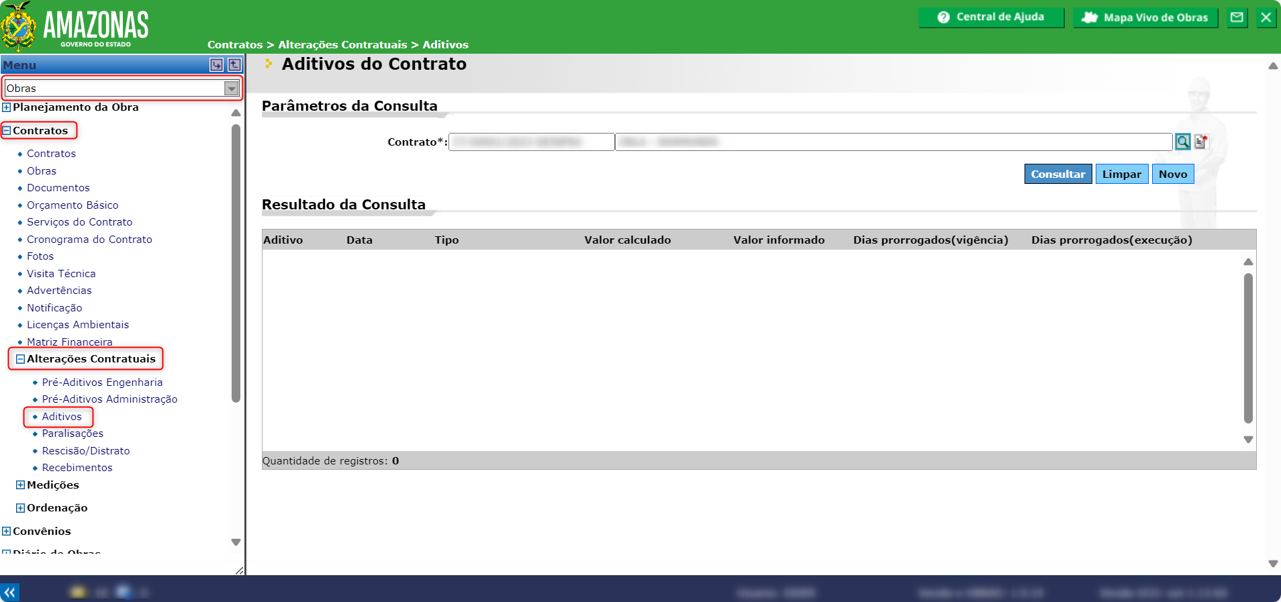Image resolution: width=1281 pixels, height=602 pixels.
Task: Click the first Menu panel header icon
Action: [216, 64]
